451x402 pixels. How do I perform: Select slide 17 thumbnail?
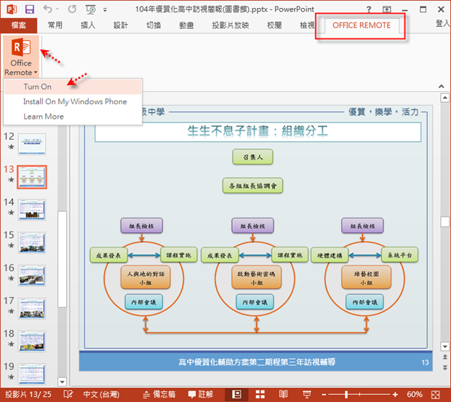click(32, 308)
